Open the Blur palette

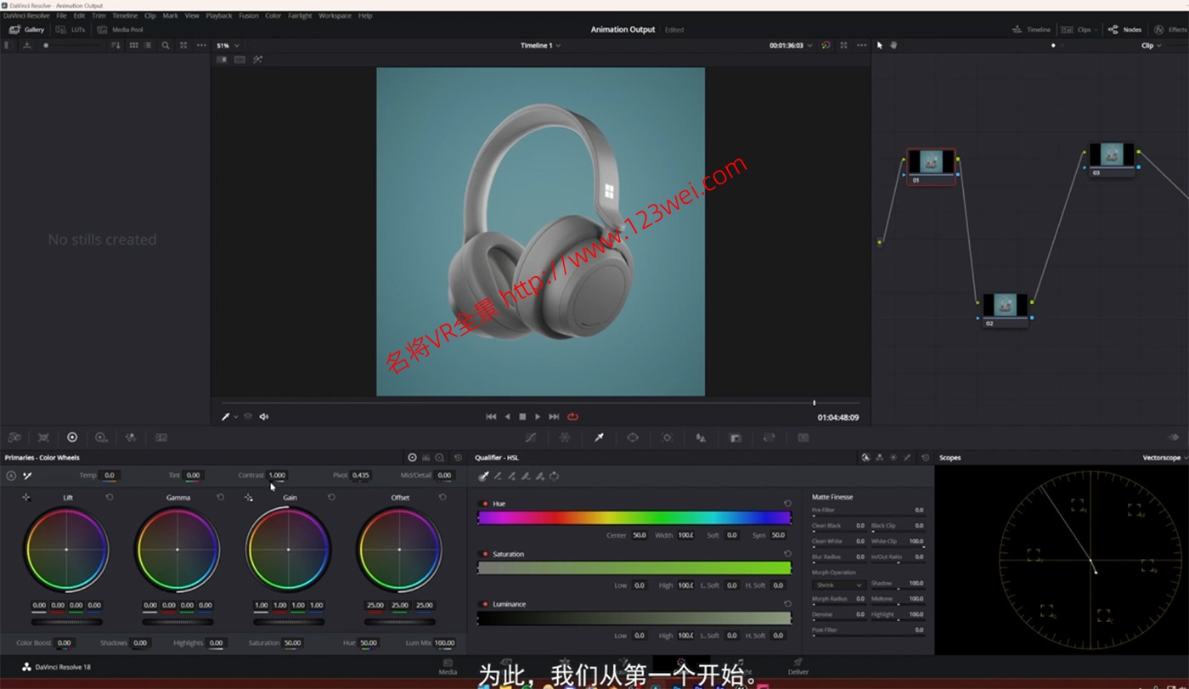(x=701, y=438)
